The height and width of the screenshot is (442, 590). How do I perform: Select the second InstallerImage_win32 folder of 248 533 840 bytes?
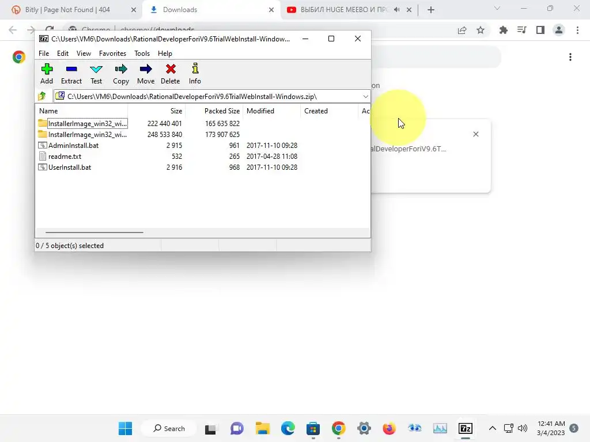[83, 135]
